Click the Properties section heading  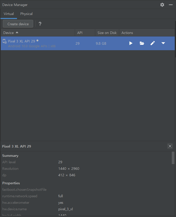(x=11, y=183)
